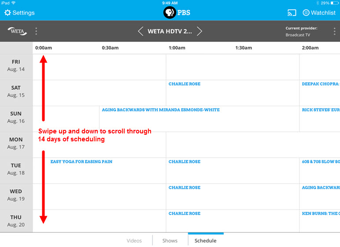Open provider options dots beside Broadcast TV

pos(335,31)
